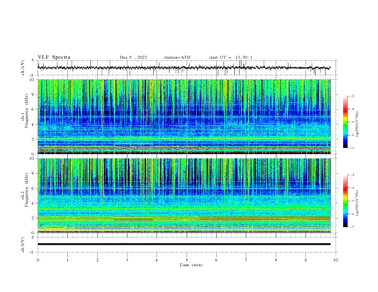Click the "-7" label on ch.2 colorbar

[352, 227]
